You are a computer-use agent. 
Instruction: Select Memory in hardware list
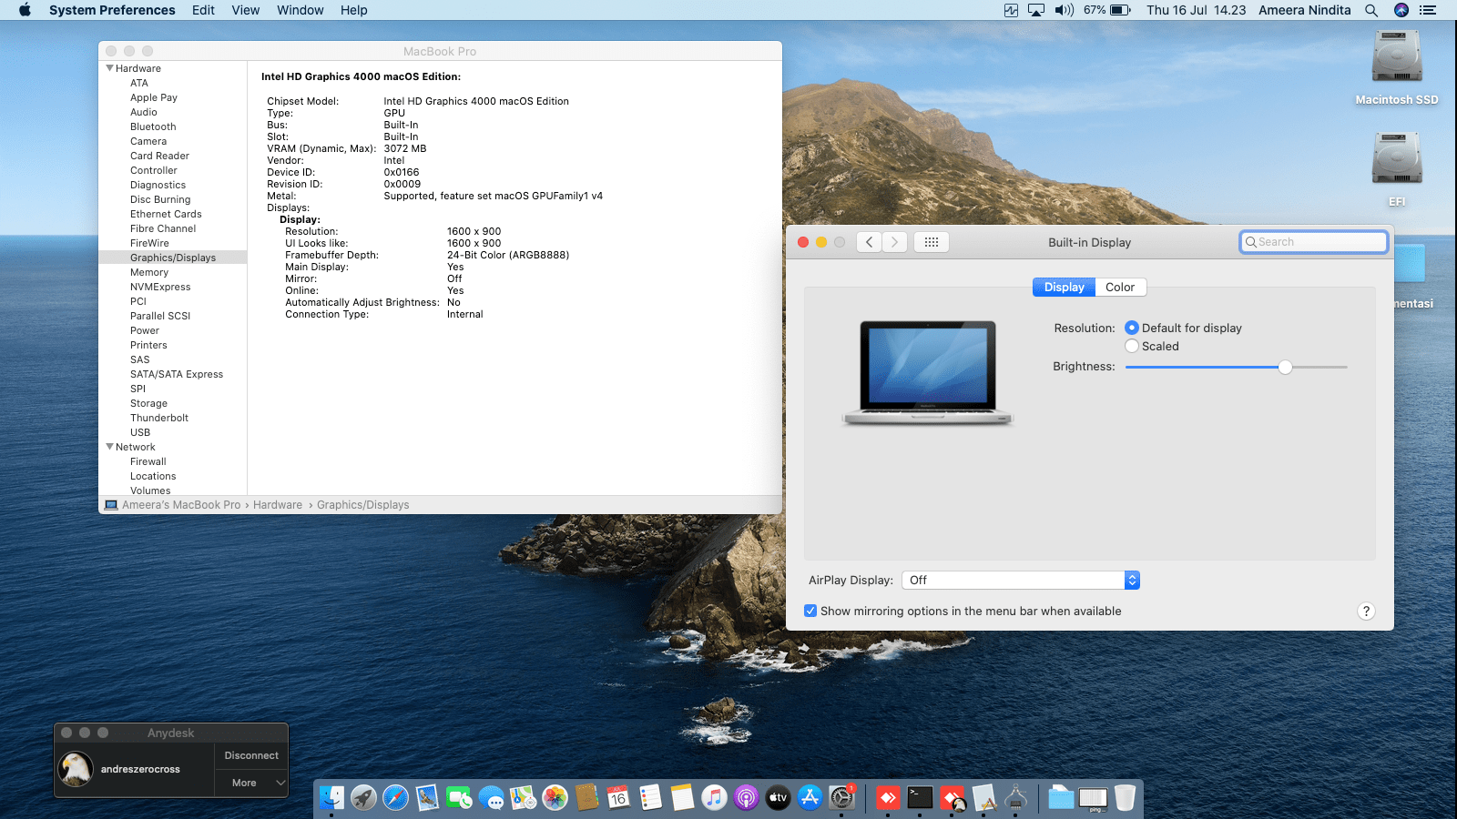pos(149,272)
